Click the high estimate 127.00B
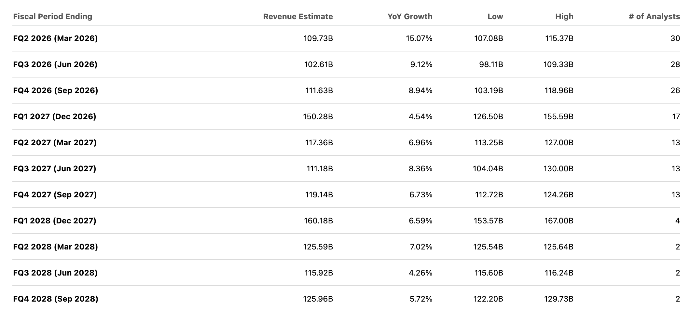 coord(559,143)
